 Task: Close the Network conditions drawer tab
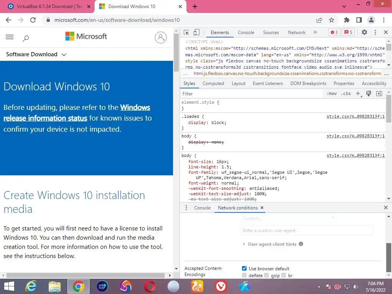262,207
